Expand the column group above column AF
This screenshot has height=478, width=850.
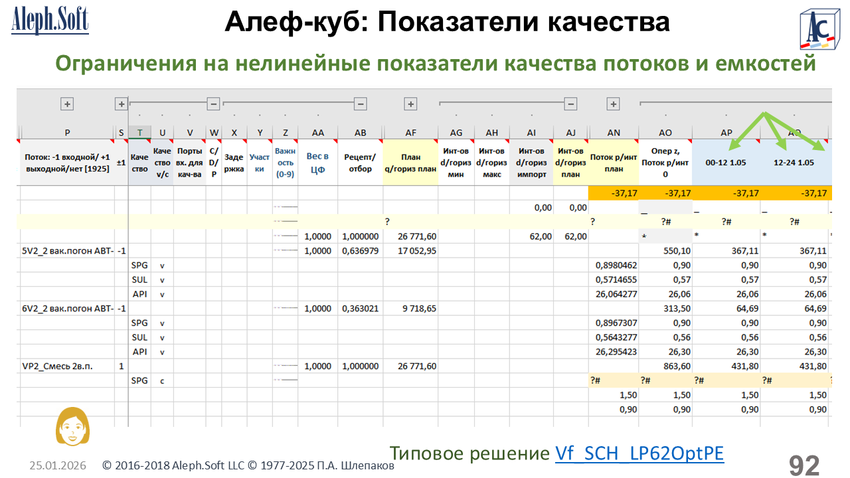[410, 104]
